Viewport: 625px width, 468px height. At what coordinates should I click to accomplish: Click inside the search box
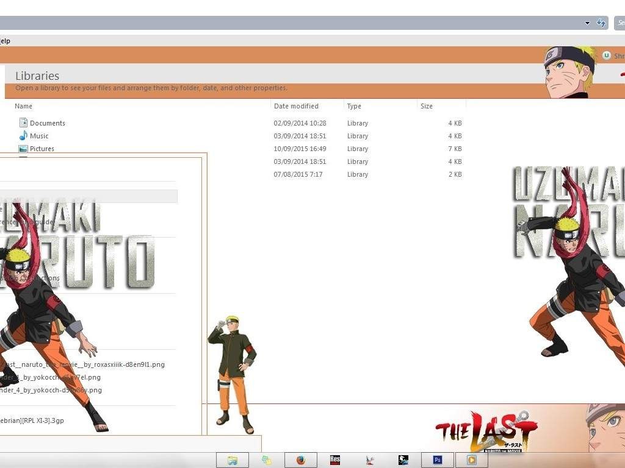click(x=620, y=23)
